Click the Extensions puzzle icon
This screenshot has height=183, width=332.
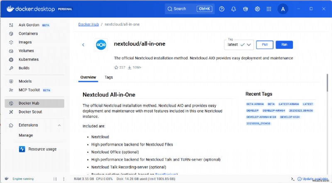(x=11, y=125)
